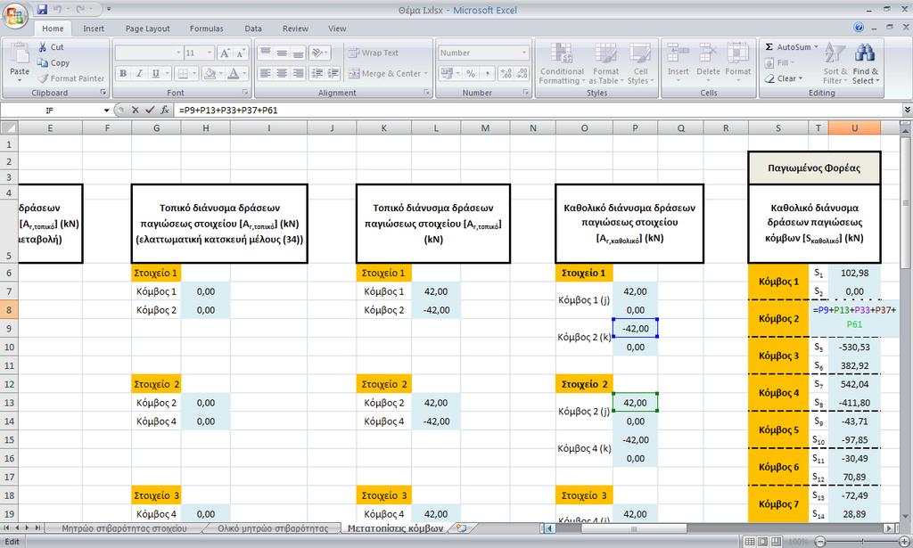Click the Decrease Indent icon
Screen dimensions: 913x548
pyautogui.click(x=317, y=73)
